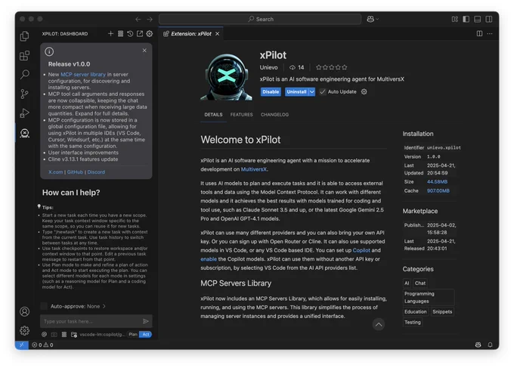Open the Source Control view
514x368 pixels.
point(25,94)
